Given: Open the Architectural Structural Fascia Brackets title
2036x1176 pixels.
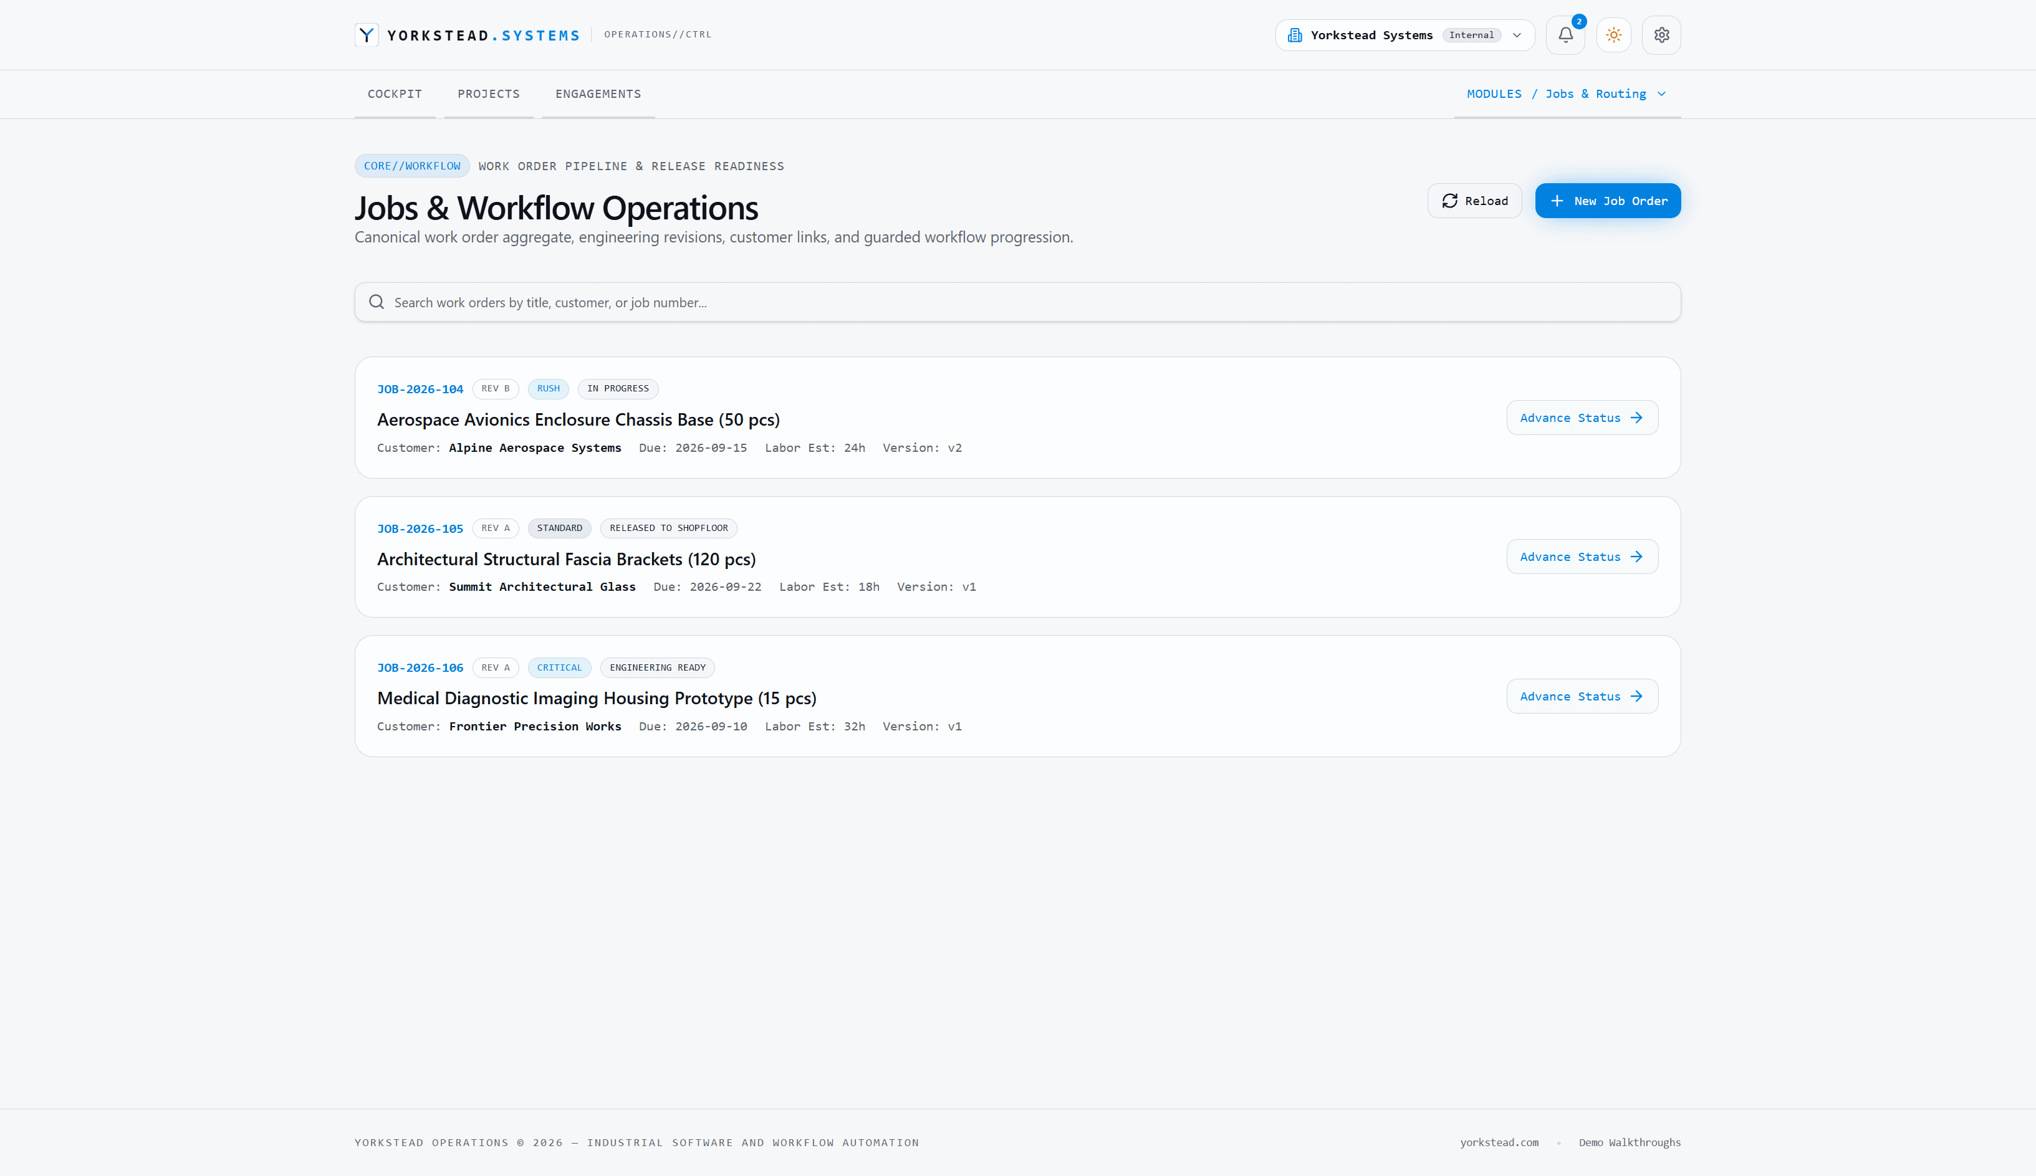Looking at the screenshot, I should click(x=567, y=559).
